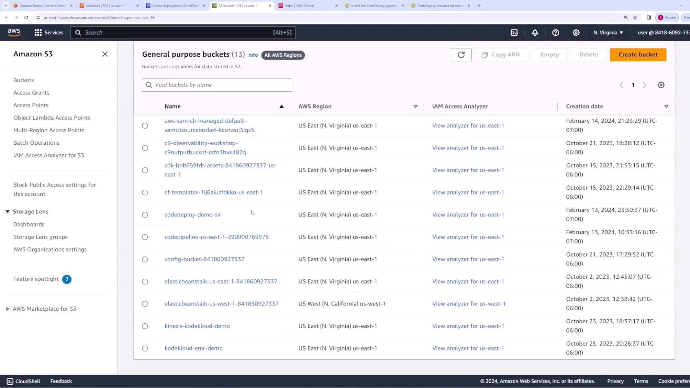Viewport: 690px width, 388px height.
Task: Open CloudShell icon in top navigation bar
Action: pos(514,33)
